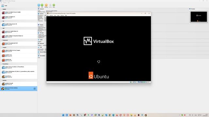
Task: Click the Windows Start button on taskbar
Action: click(63, 115)
